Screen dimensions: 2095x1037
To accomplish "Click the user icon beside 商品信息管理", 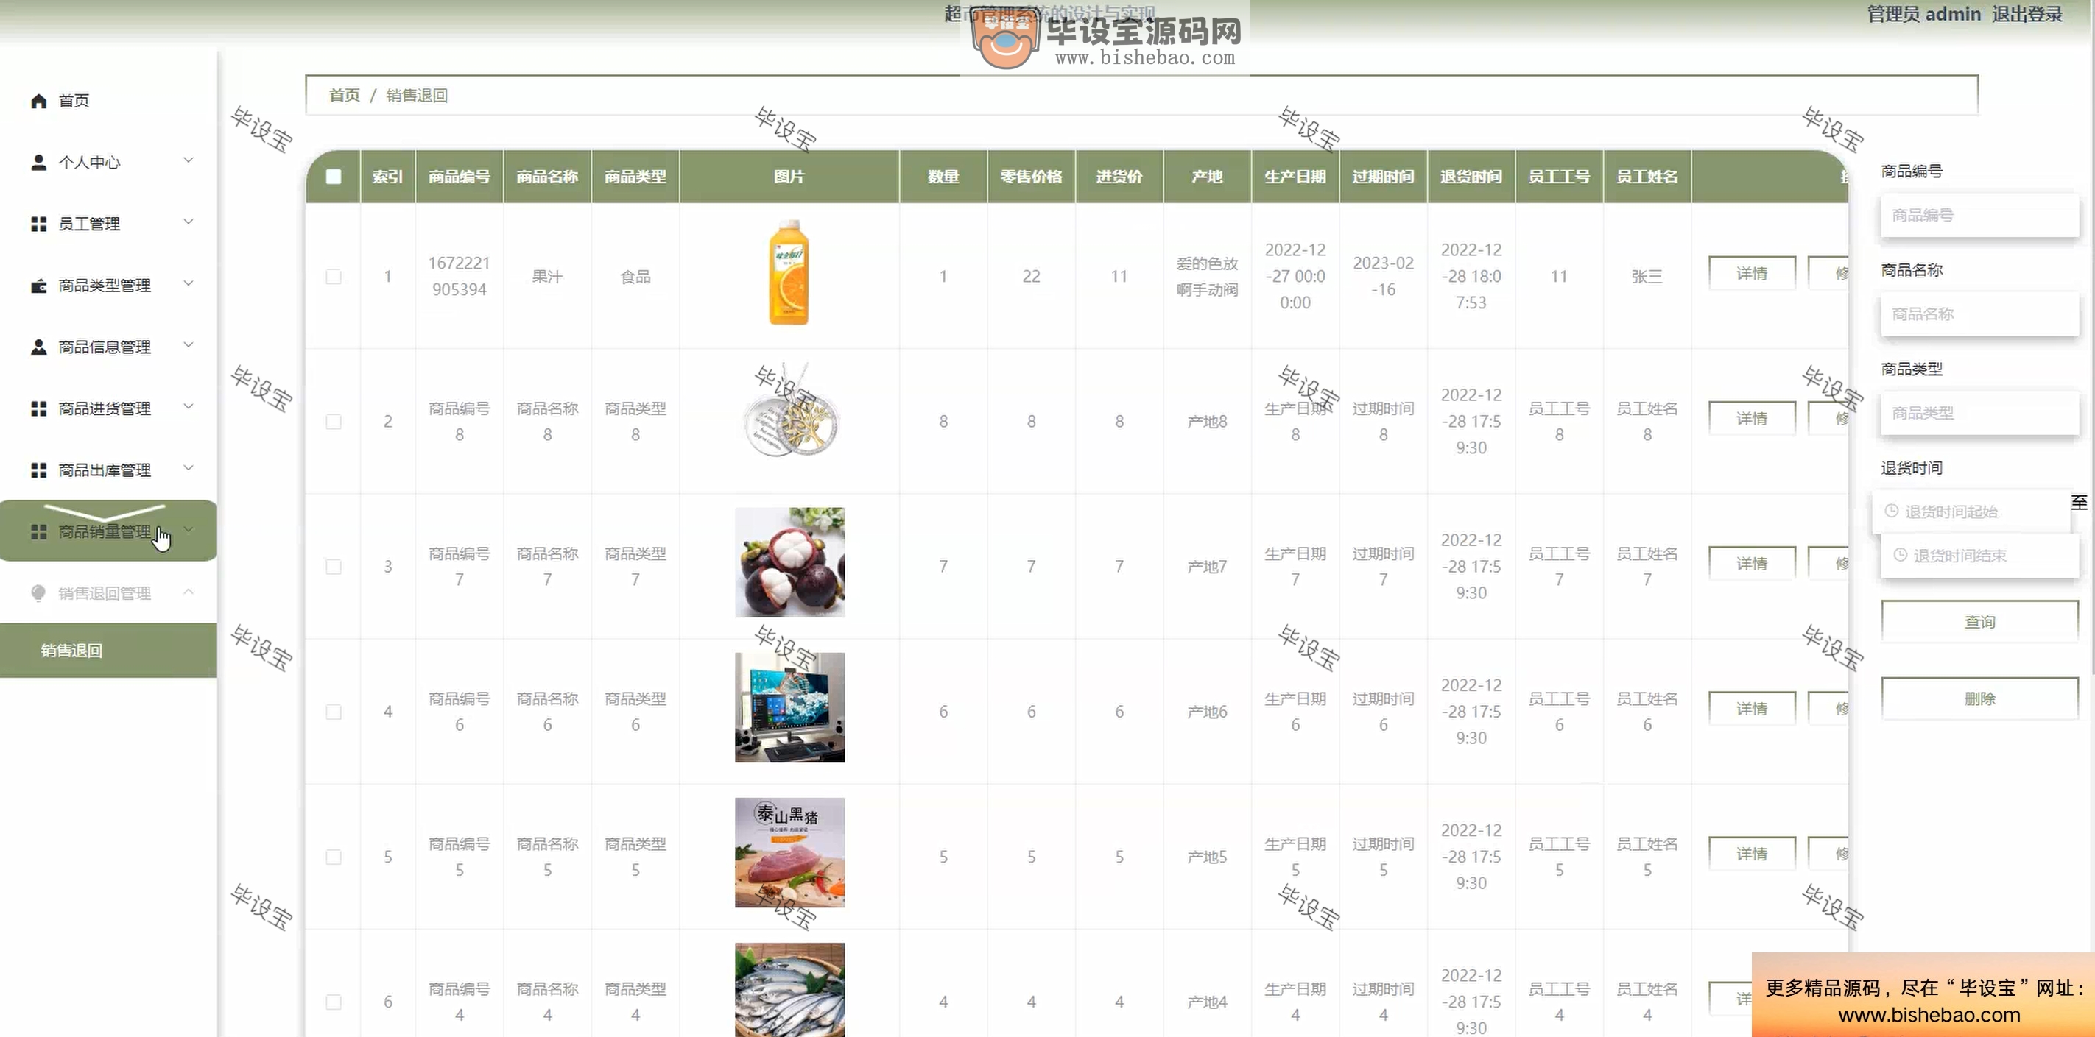I will click(38, 347).
